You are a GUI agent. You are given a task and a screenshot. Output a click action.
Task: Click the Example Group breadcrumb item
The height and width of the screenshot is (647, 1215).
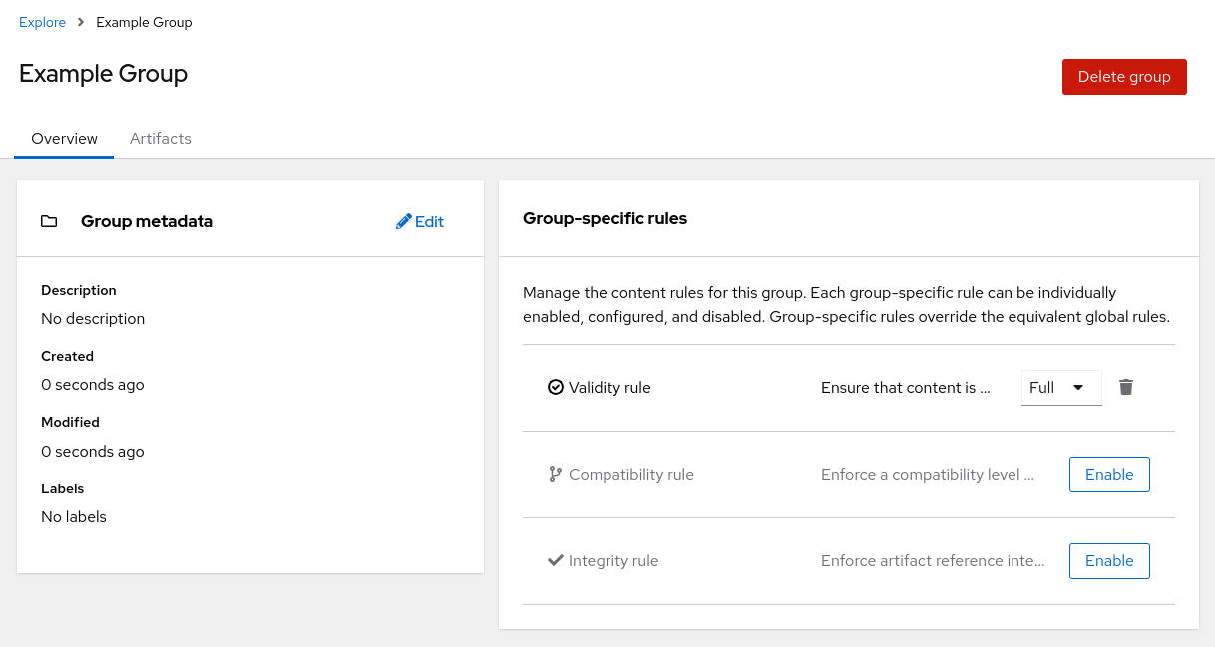pos(144,21)
